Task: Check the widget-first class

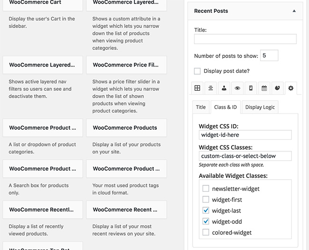Action: tap(206, 200)
